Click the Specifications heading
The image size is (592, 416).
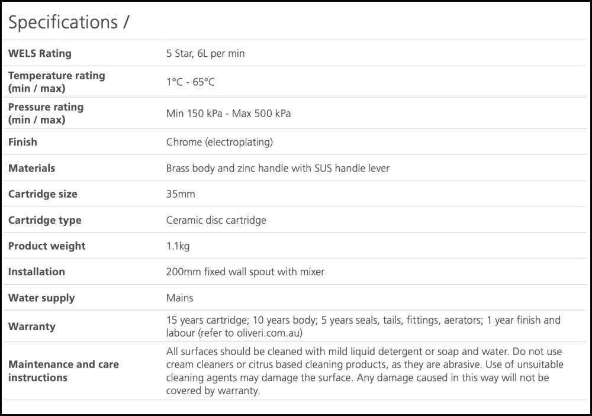[x=69, y=22]
